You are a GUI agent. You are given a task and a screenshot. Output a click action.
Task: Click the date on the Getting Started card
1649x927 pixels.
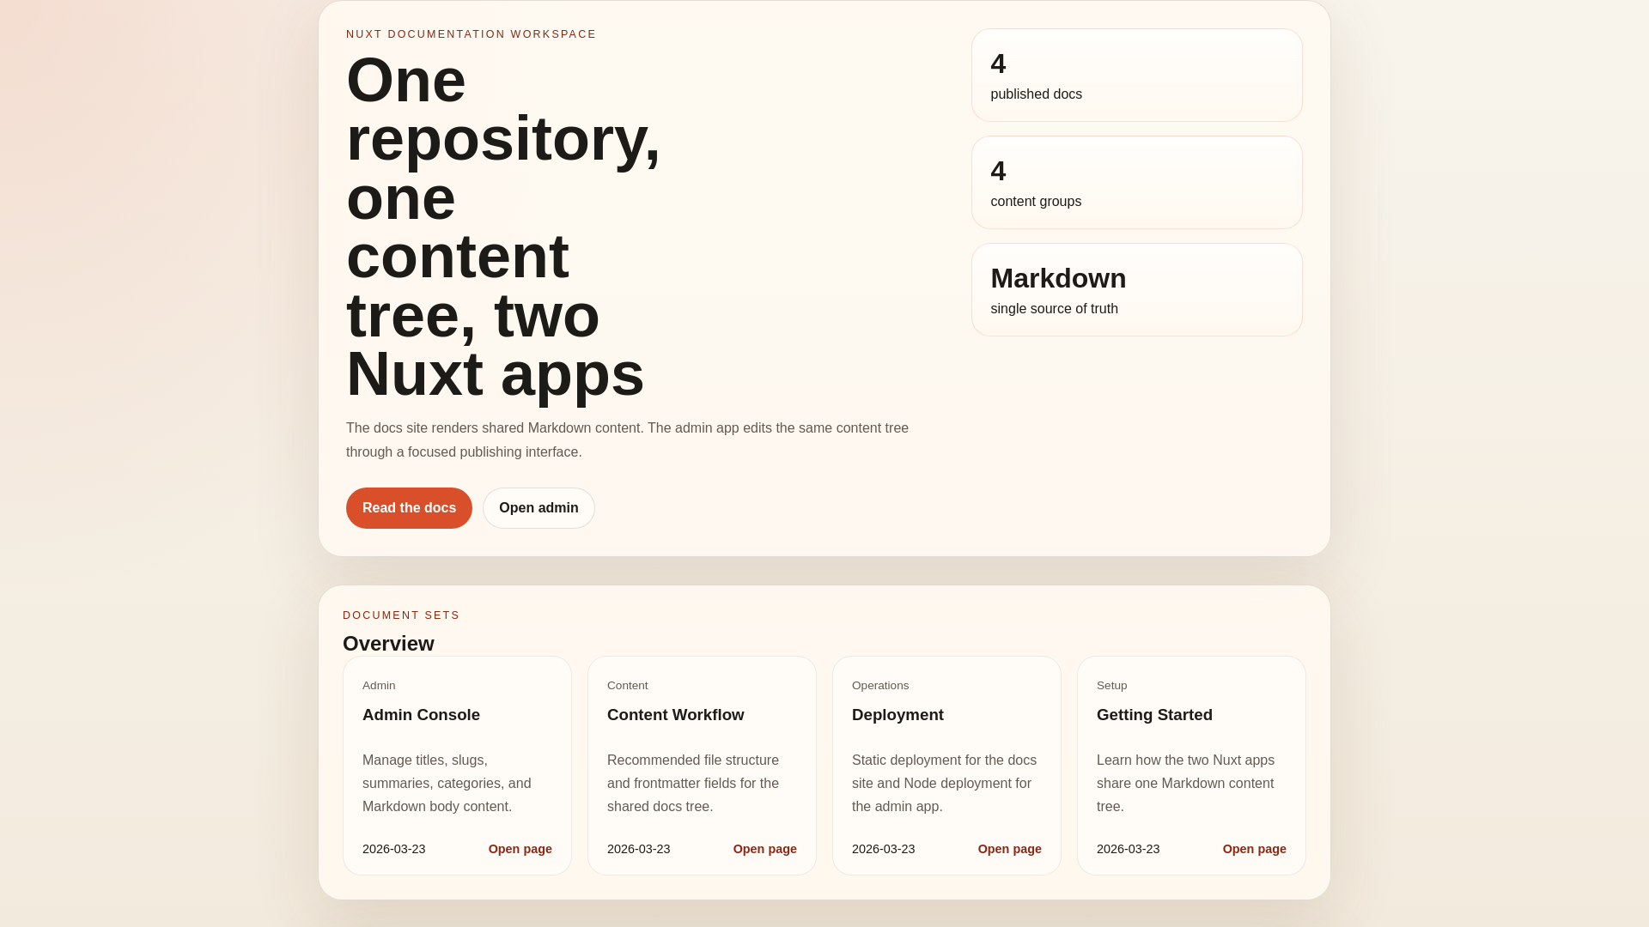pos(1129,849)
